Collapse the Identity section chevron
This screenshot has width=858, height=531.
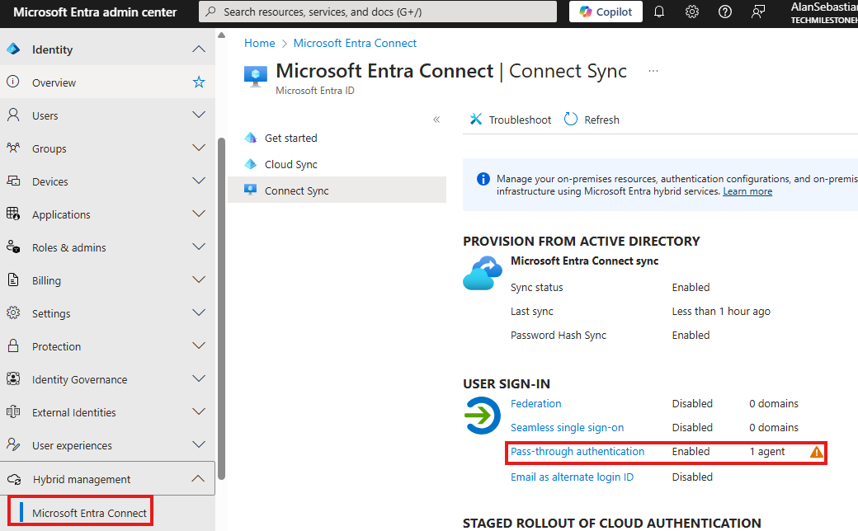coord(199,49)
